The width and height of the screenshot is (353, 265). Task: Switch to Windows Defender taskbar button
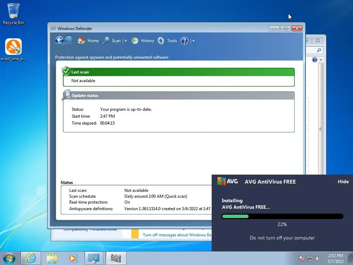[116, 258]
